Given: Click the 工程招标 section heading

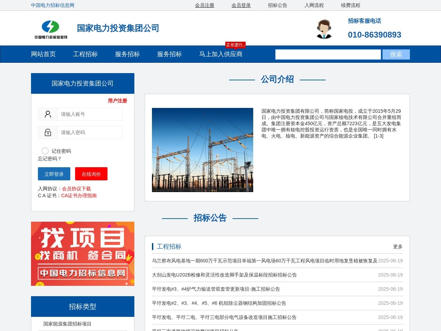Looking at the screenshot, I should (x=169, y=247).
